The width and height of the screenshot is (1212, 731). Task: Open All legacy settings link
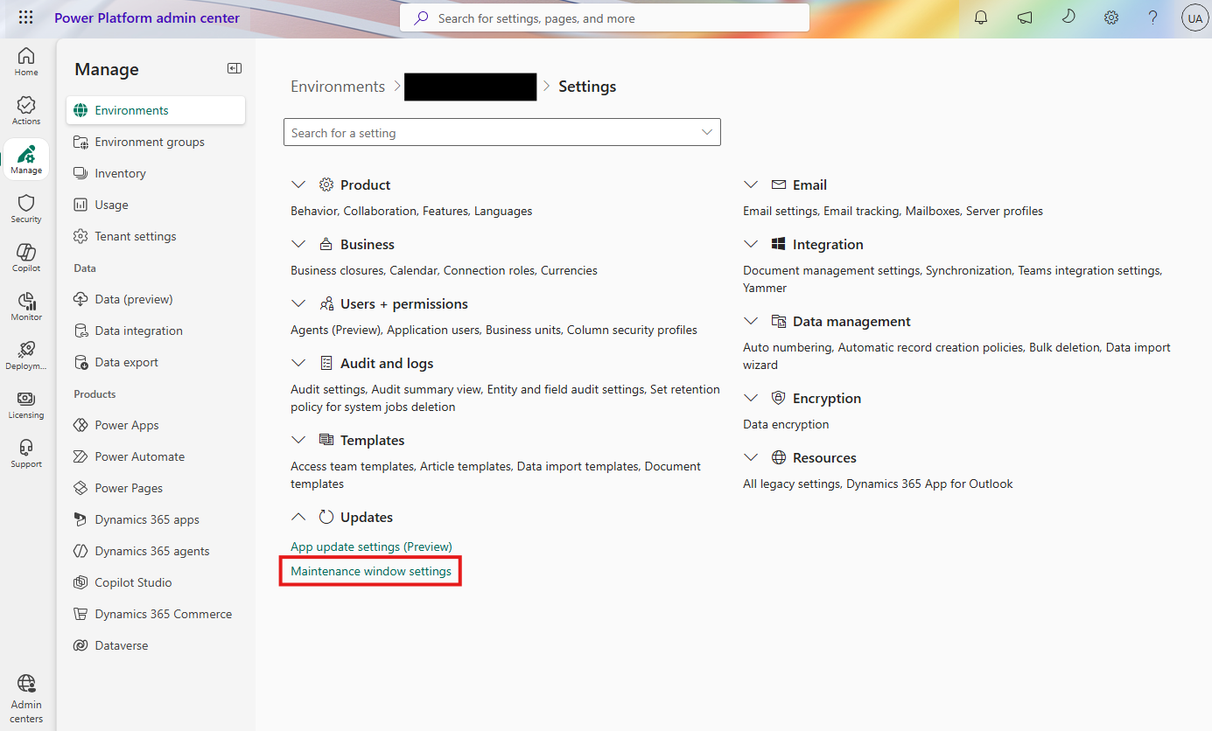click(x=791, y=484)
